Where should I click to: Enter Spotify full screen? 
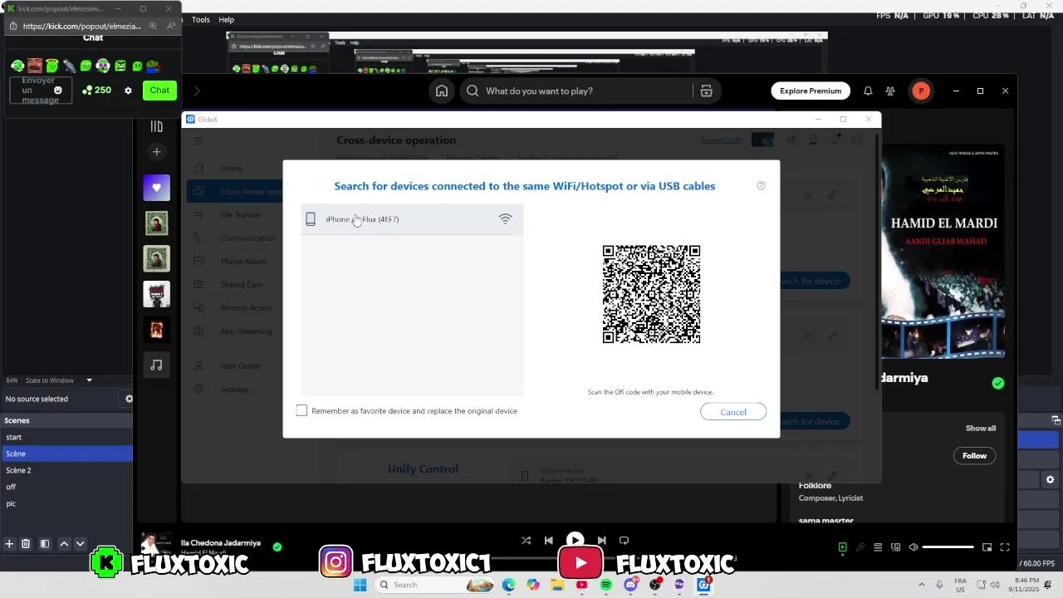(x=1004, y=547)
